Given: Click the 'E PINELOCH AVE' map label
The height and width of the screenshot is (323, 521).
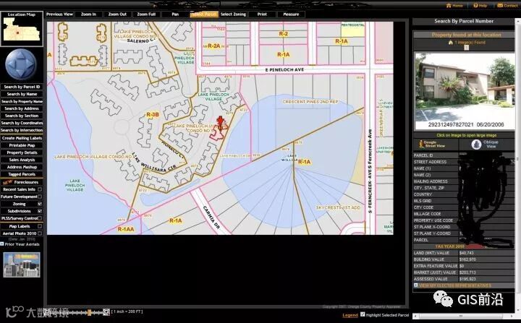Looking at the screenshot, I should pyautogui.click(x=284, y=70).
